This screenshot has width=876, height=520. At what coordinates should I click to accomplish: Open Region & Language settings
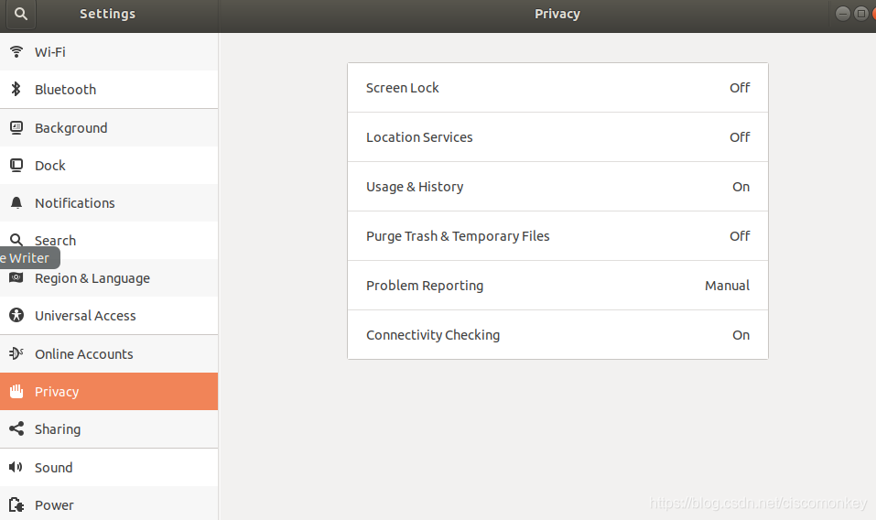(109, 278)
